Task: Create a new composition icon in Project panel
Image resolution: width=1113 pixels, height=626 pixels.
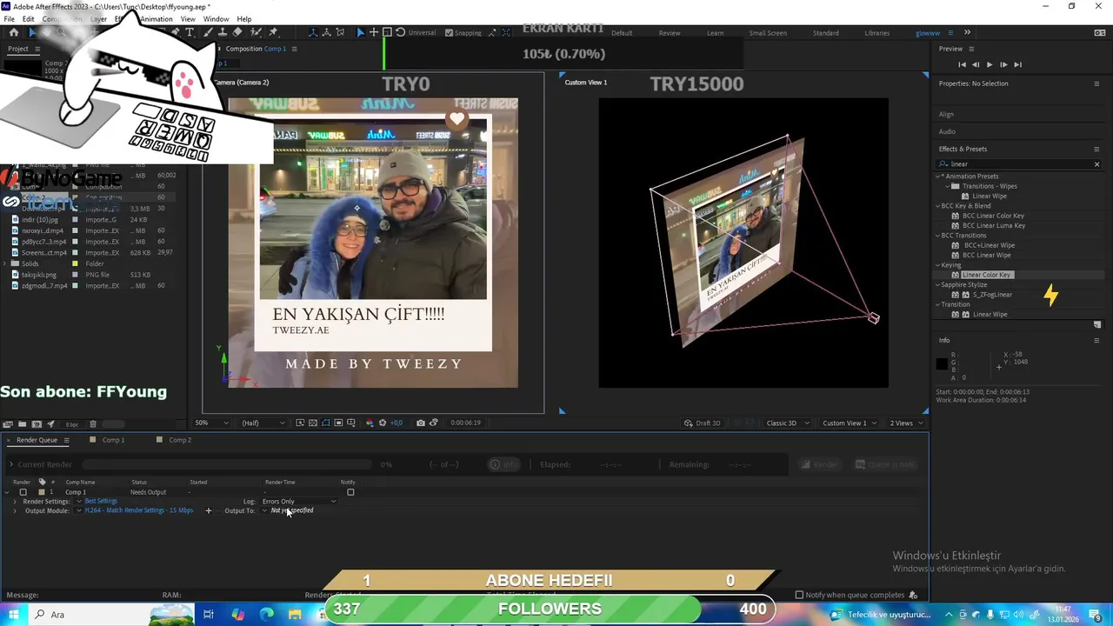Action: (36, 423)
